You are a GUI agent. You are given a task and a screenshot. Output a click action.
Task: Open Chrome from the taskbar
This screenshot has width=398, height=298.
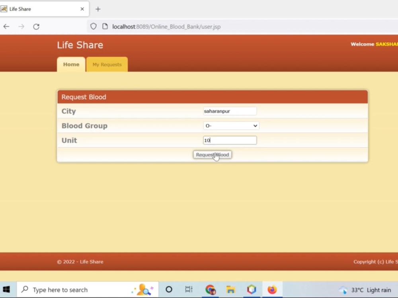tap(211, 289)
